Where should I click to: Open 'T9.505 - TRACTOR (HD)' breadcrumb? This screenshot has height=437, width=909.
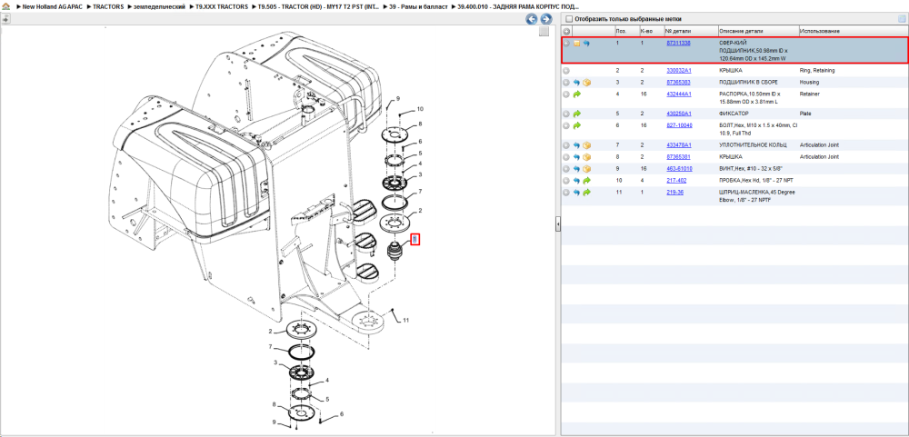tap(316, 6)
